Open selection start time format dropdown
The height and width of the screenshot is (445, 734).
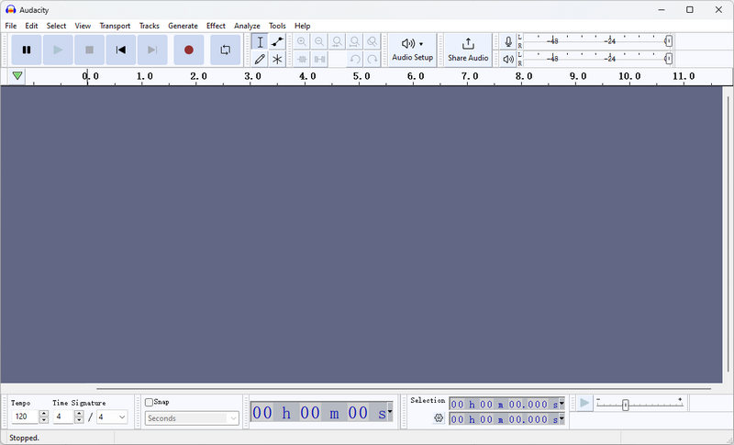(x=562, y=404)
